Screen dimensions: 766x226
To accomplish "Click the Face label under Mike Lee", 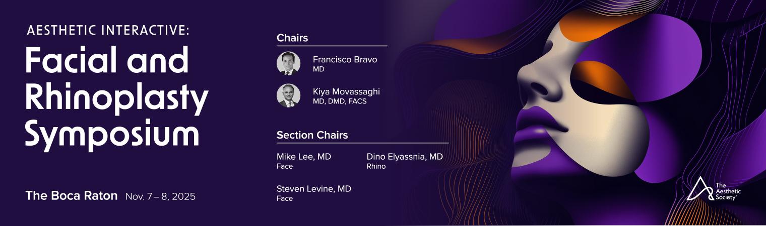I will tap(285, 166).
